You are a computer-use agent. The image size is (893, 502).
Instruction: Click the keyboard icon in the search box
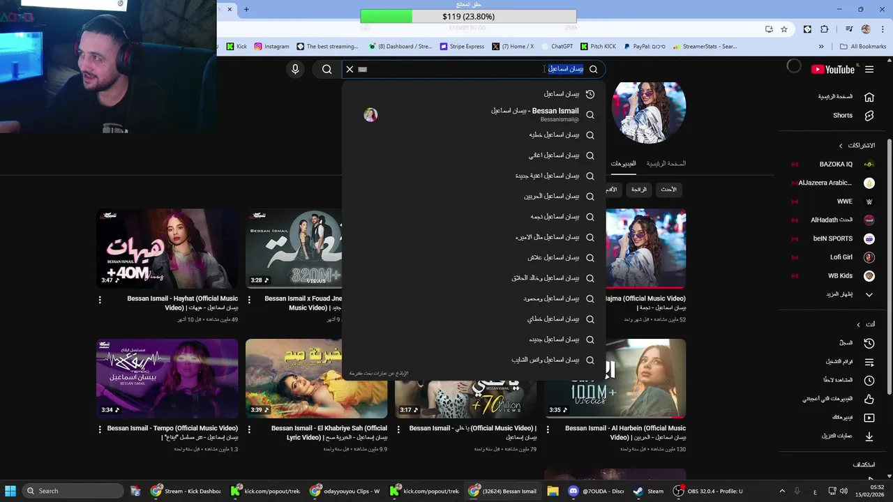point(362,69)
